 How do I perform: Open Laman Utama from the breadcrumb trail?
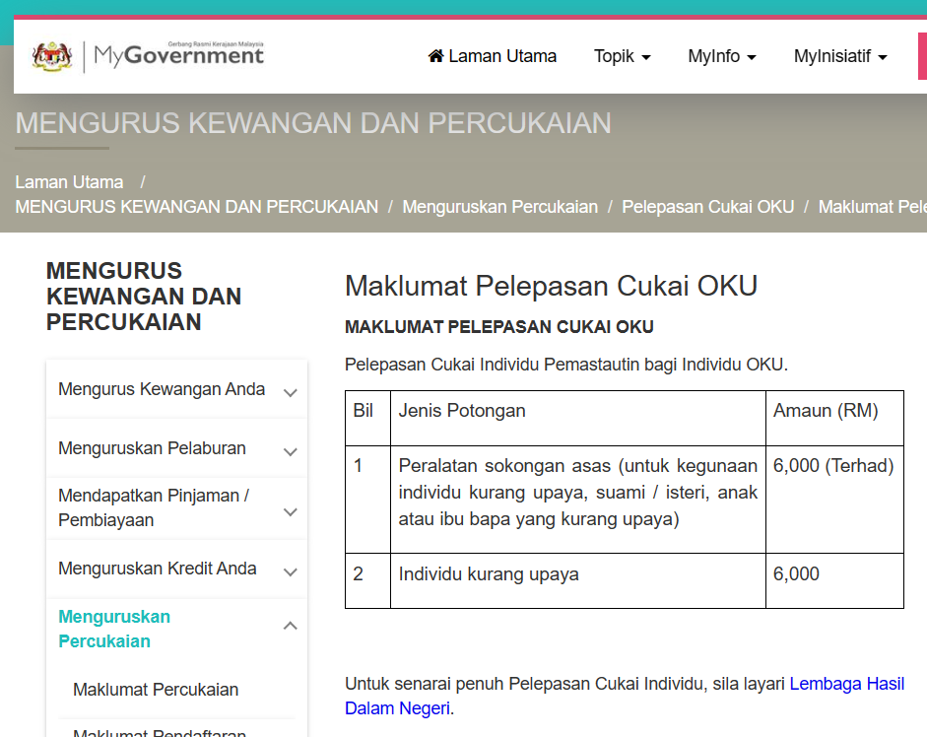(69, 181)
